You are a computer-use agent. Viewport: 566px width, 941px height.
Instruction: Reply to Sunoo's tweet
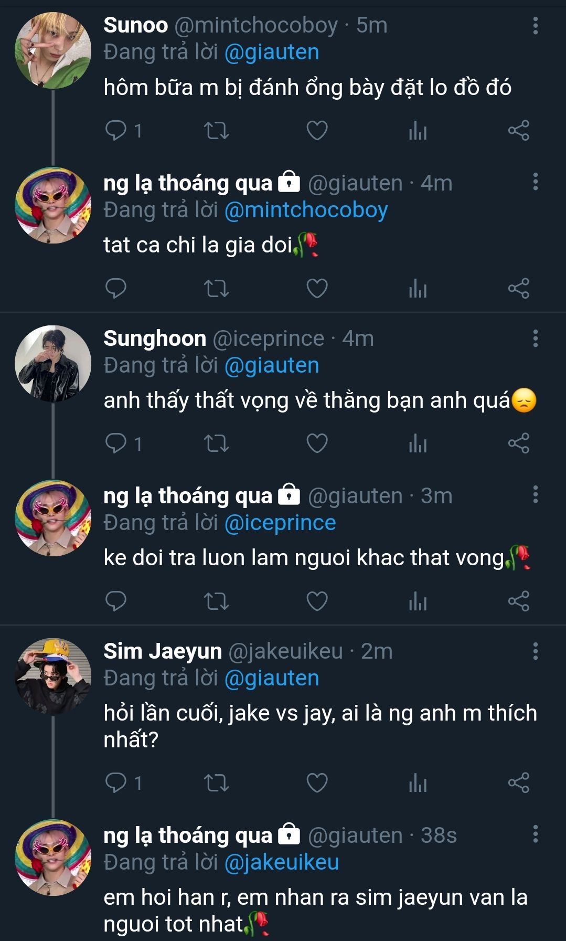coord(116,130)
